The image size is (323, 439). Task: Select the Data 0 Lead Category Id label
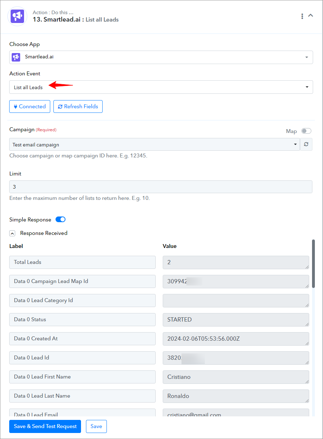82,300
